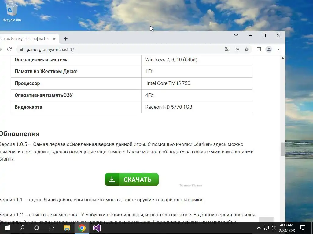Image resolution: width=313 pixels, height=234 pixels.
Task: Open File Explorer from taskbar
Action: [67, 228]
